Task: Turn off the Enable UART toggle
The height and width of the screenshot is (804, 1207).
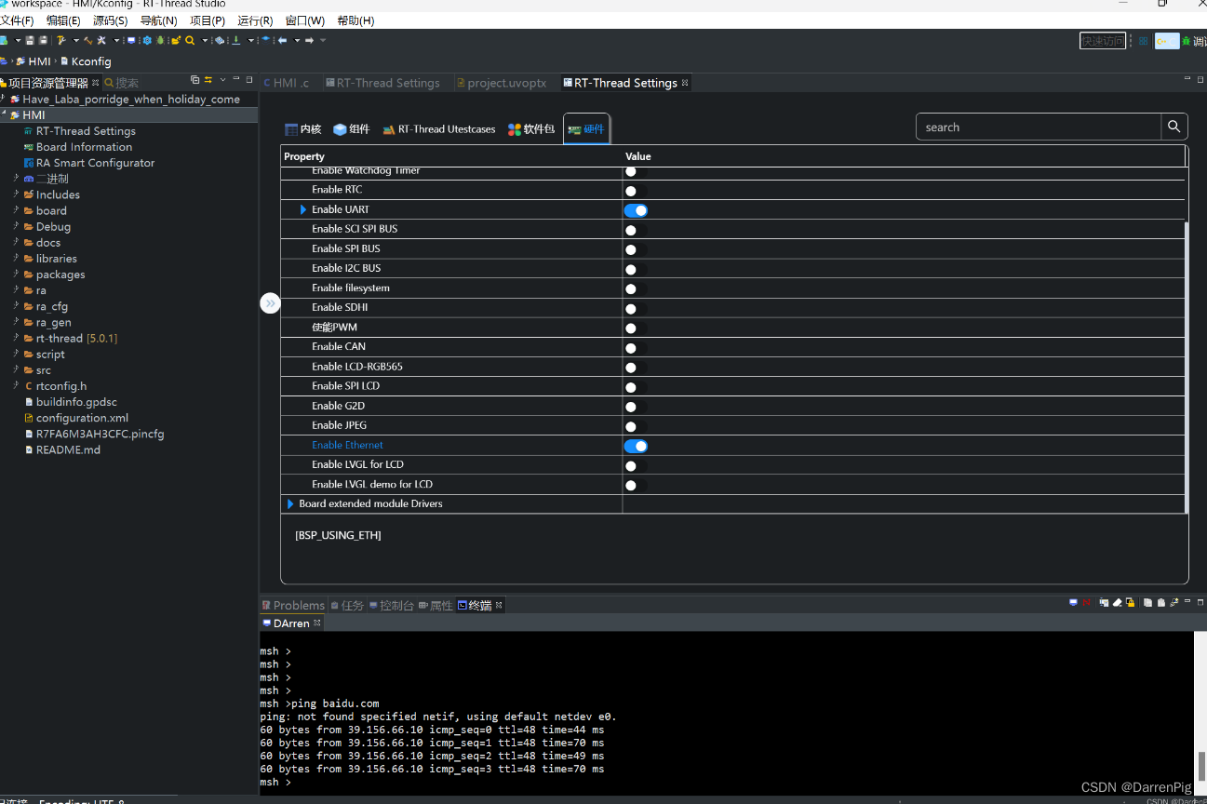Action: (x=636, y=210)
